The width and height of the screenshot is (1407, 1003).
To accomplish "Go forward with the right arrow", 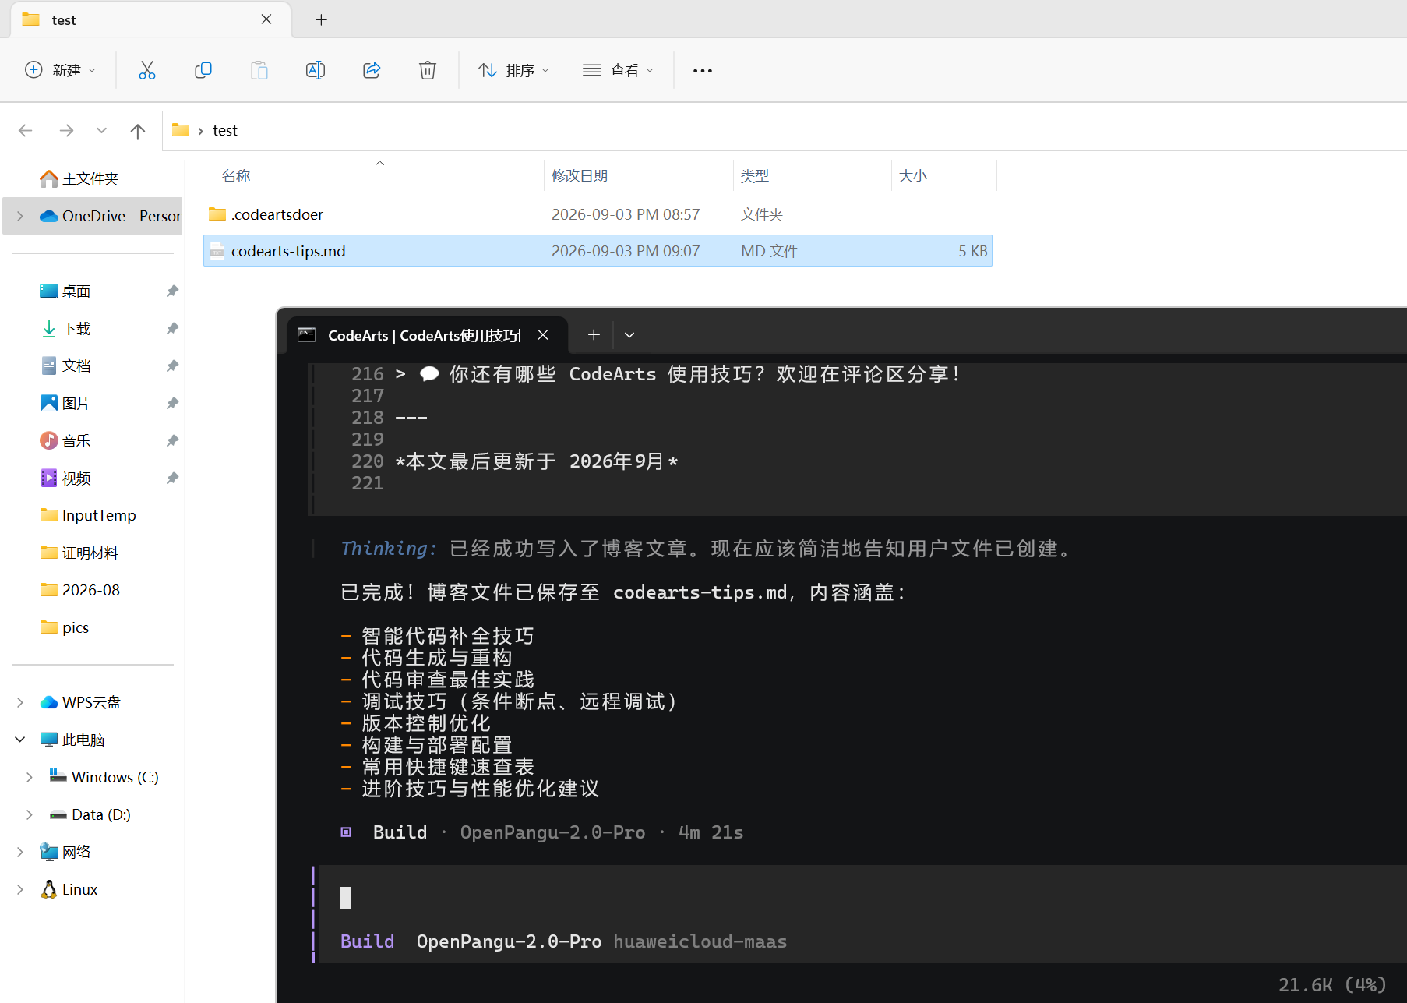I will [66, 130].
